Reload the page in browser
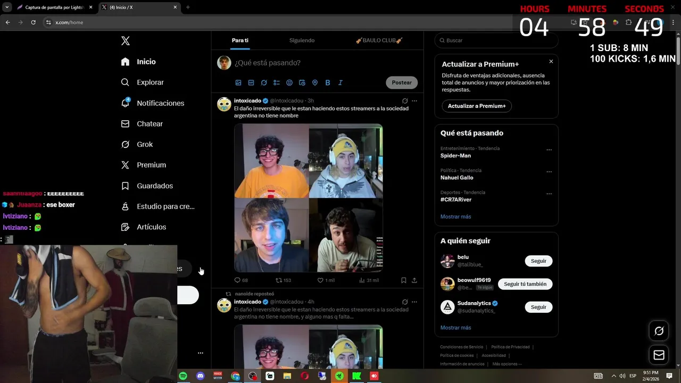Viewport: 681px width, 383px height. tap(33, 22)
